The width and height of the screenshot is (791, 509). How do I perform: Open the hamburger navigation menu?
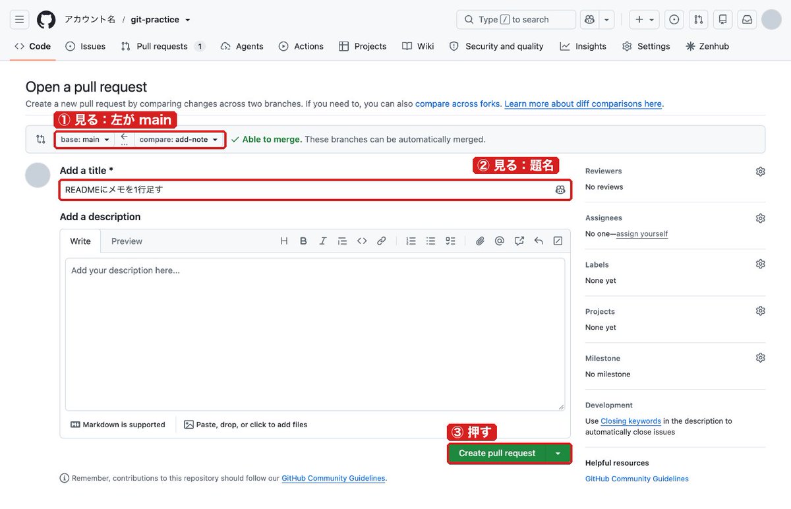point(20,20)
